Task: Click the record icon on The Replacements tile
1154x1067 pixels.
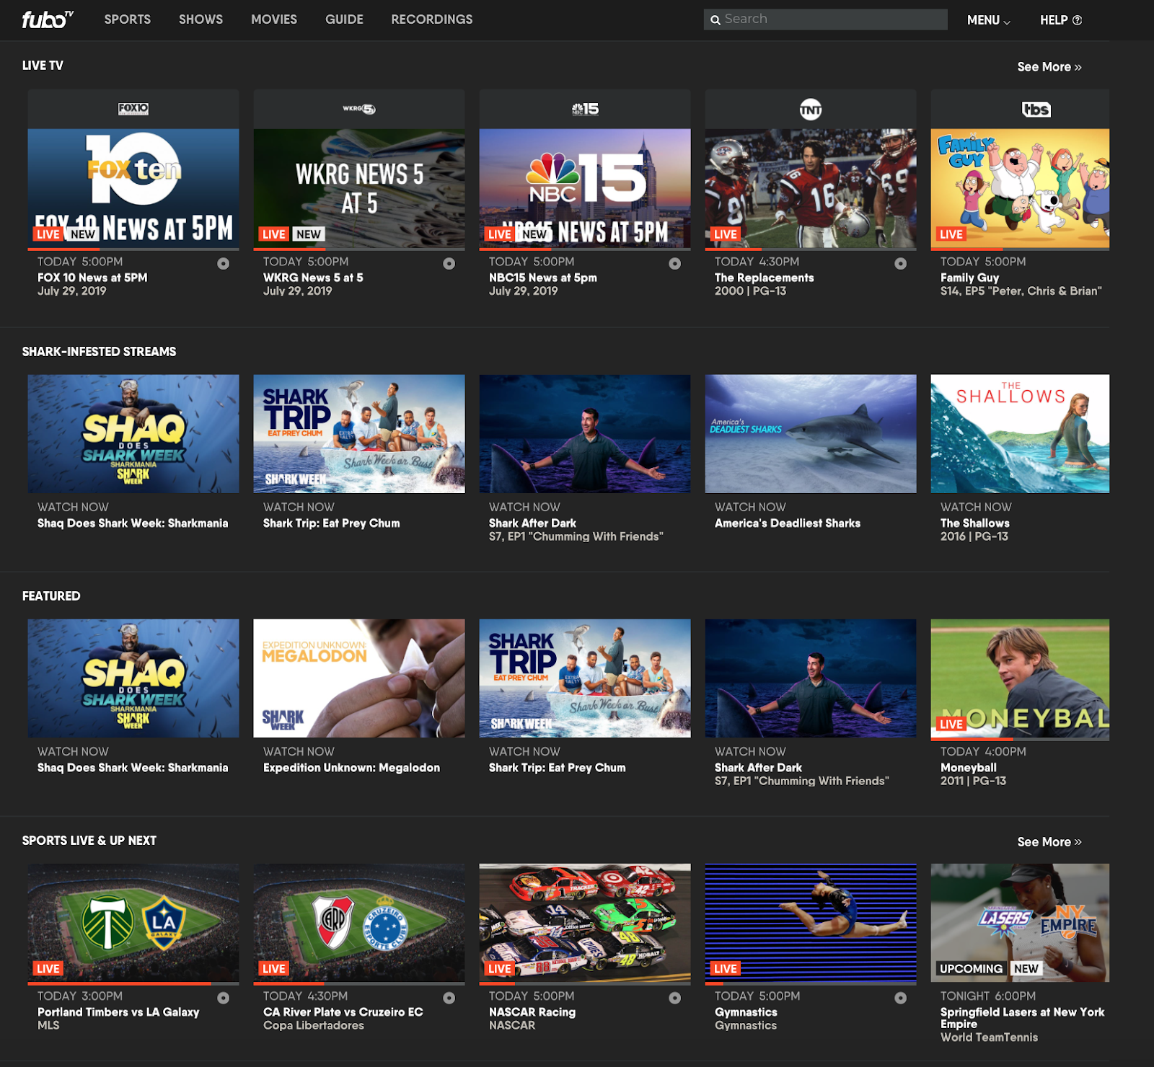Action: click(901, 262)
